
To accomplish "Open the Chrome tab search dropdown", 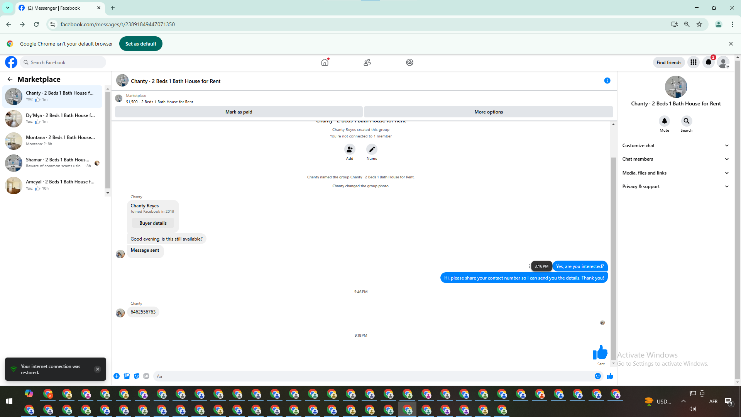I will pos(8,8).
